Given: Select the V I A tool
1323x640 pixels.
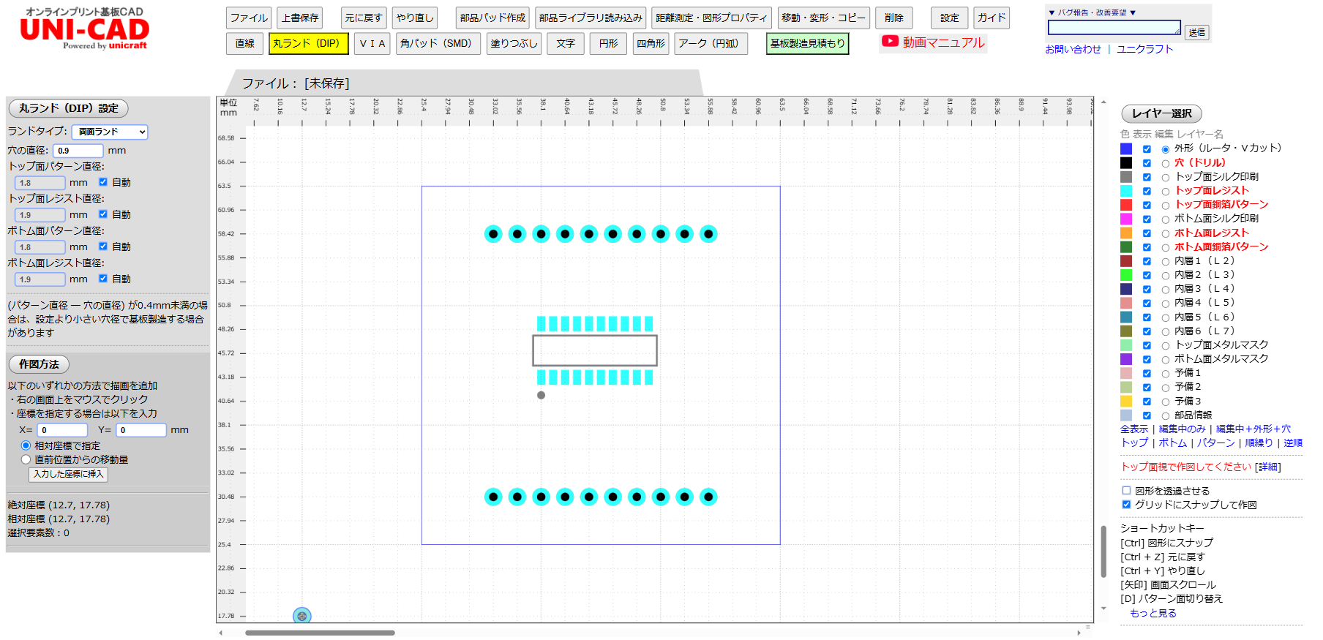Looking at the screenshot, I should 372,44.
